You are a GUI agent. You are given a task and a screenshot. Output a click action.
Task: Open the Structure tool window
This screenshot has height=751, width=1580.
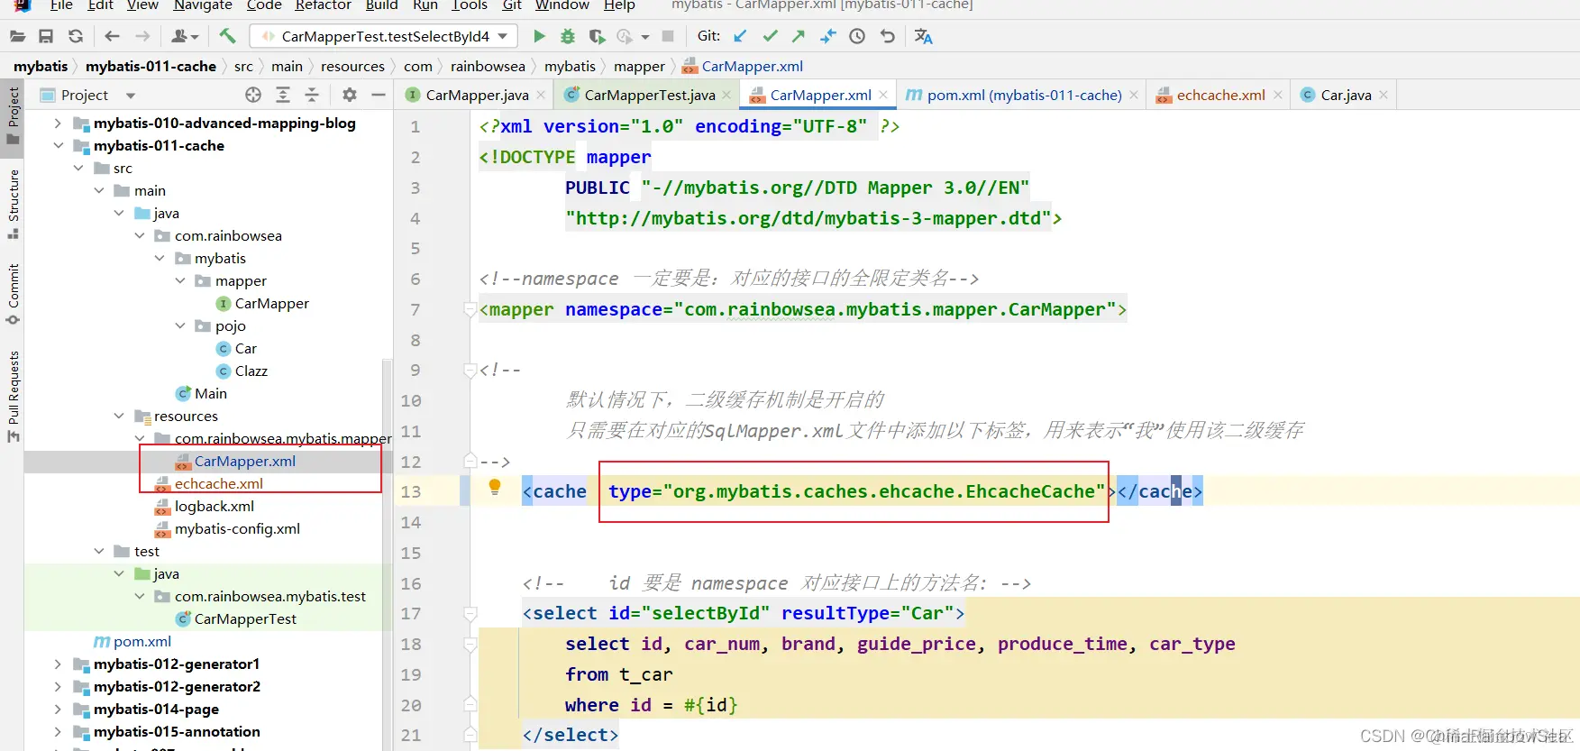coord(13,204)
